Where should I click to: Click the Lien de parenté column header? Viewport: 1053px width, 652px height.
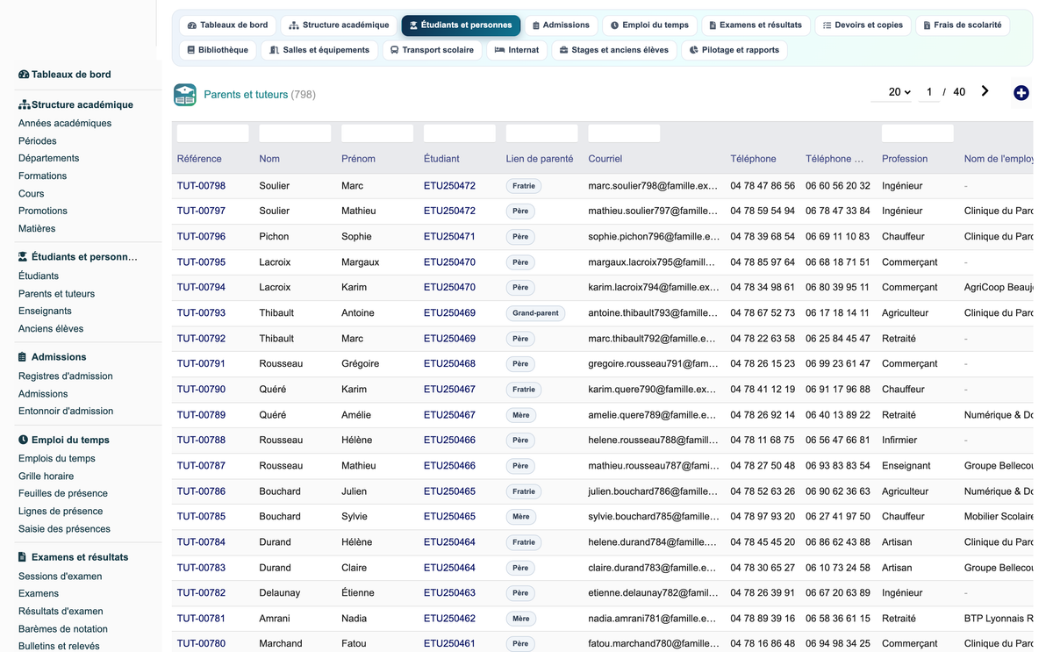click(540, 159)
